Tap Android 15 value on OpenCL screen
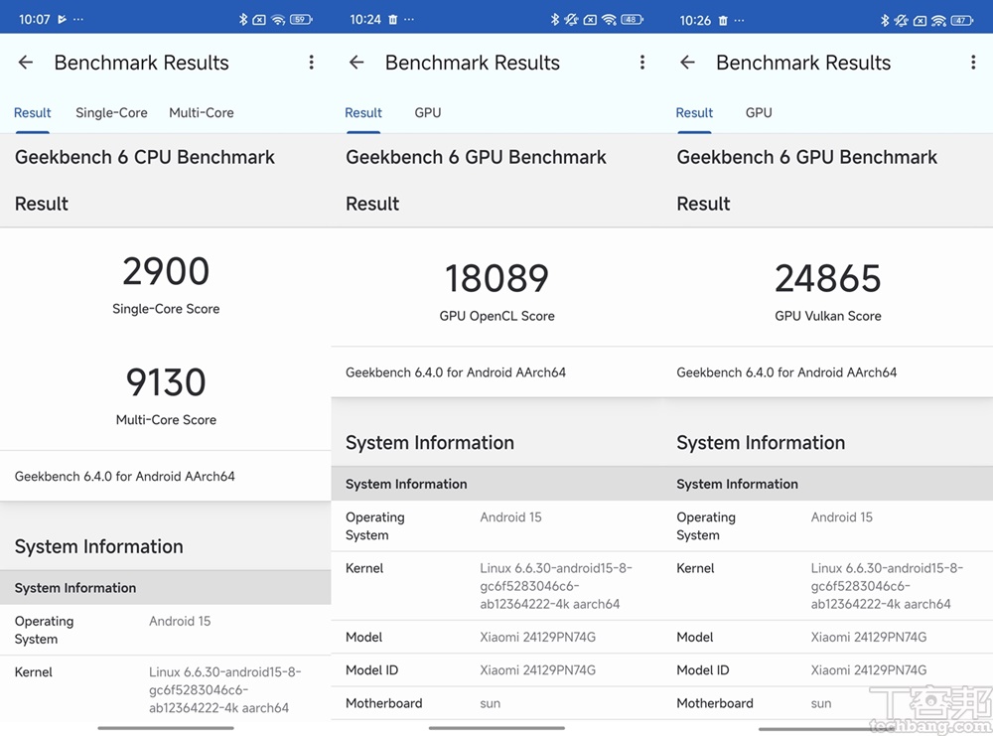 pos(510,516)
